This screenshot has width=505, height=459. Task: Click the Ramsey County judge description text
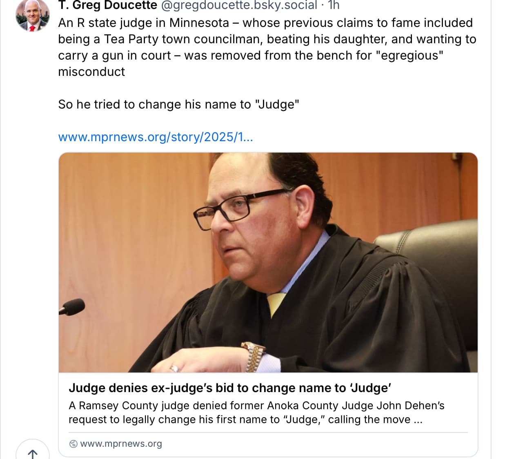(x=256, y=412)
